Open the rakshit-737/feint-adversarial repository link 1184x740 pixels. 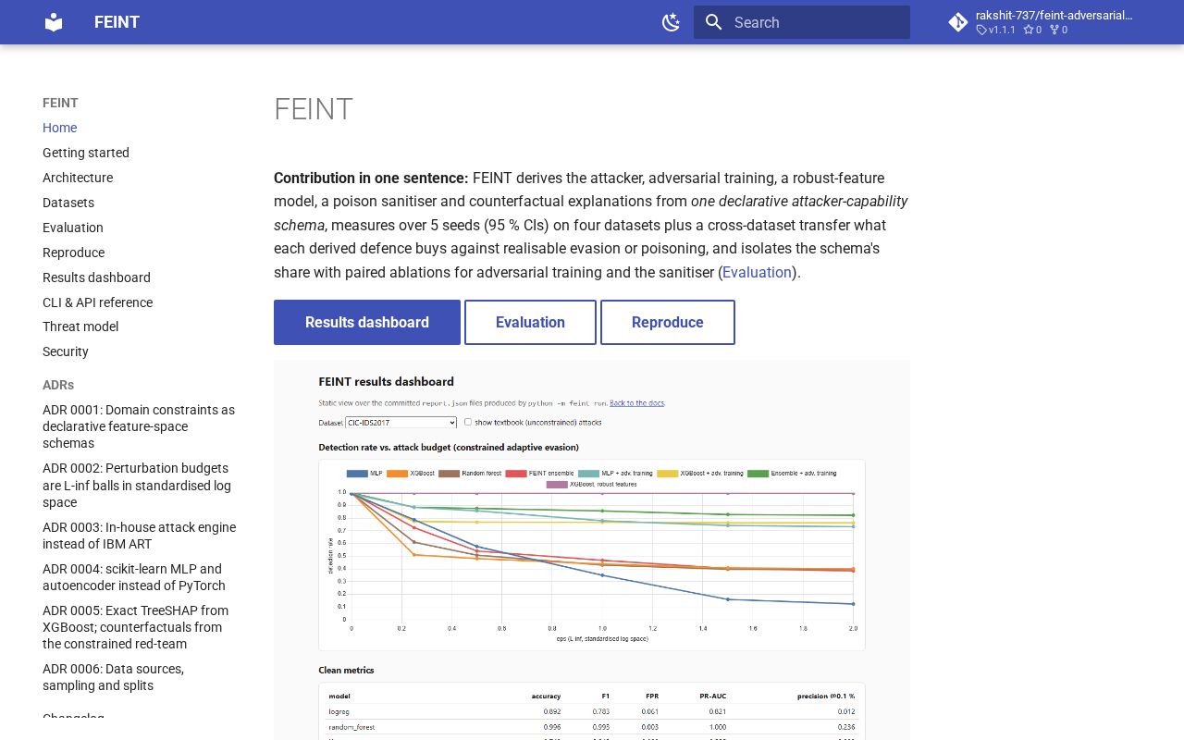pyautogui.click(x=1054, y=15)
